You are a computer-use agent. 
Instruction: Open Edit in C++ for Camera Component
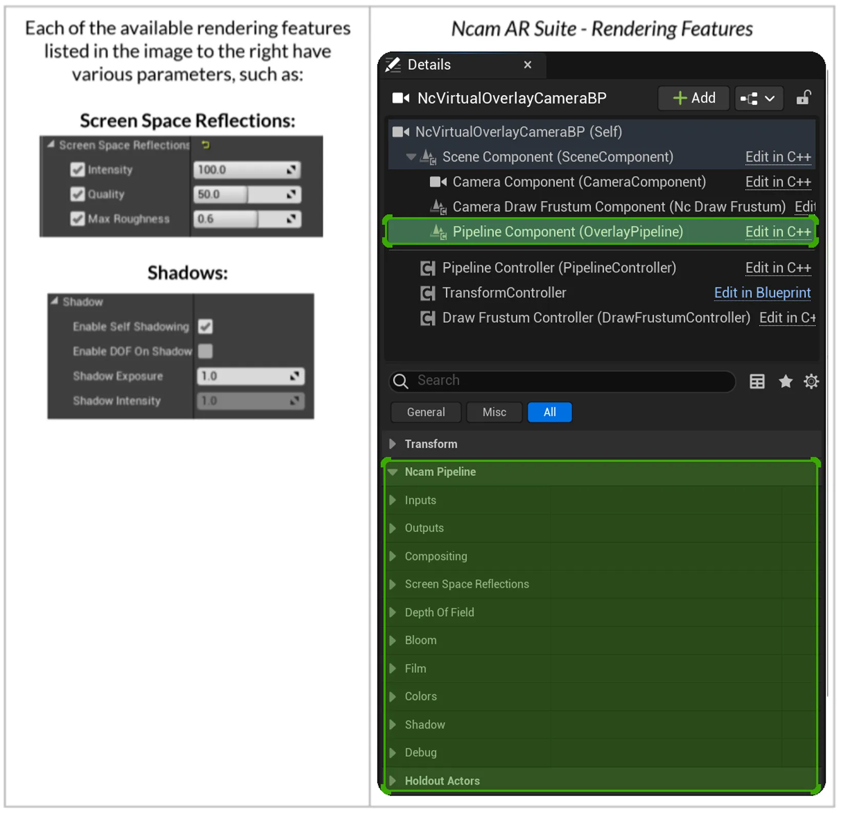tap(778, 182)
